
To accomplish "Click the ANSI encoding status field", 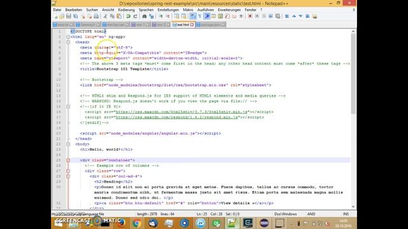I will click(x=311, y=214).
